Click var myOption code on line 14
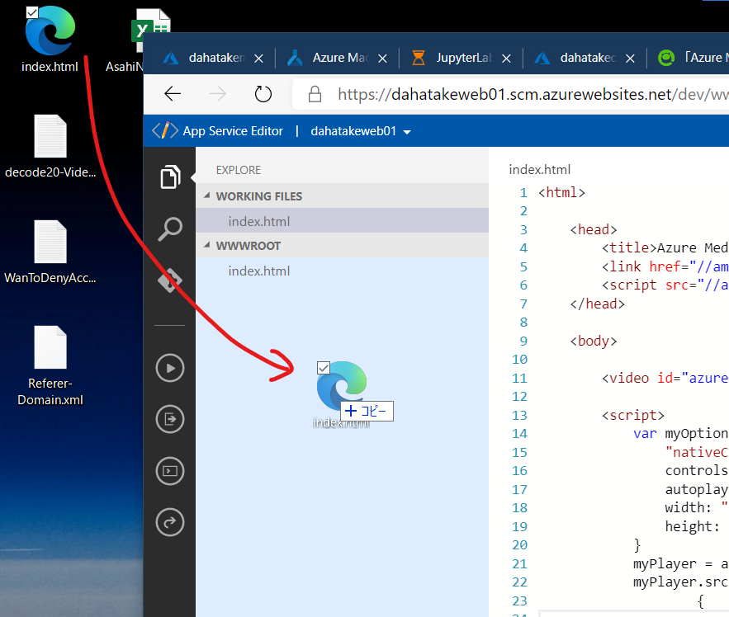 point(680,434)
